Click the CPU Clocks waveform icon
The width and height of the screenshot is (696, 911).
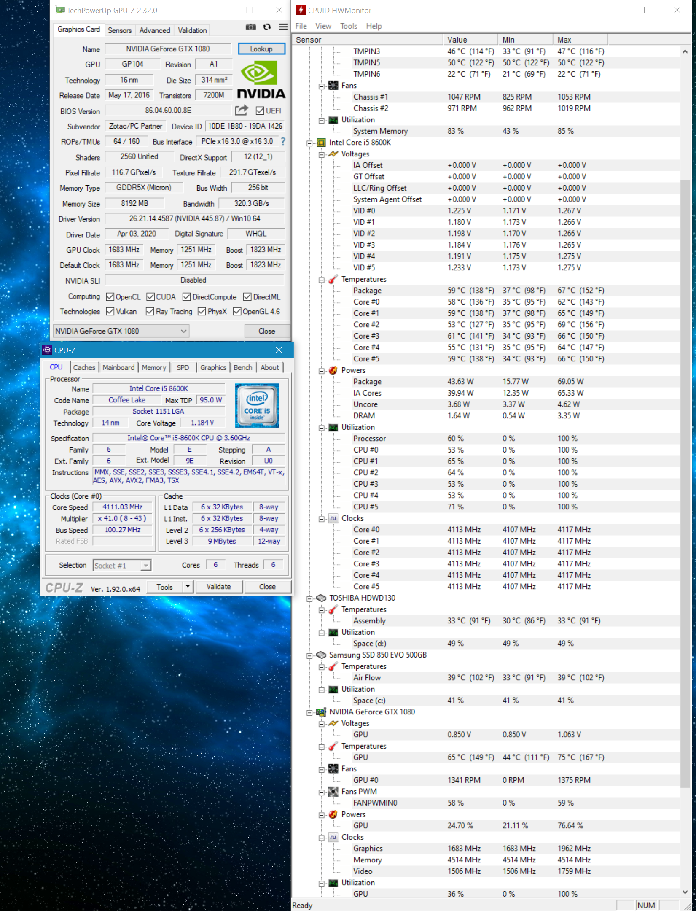click(x=333, y=518)
